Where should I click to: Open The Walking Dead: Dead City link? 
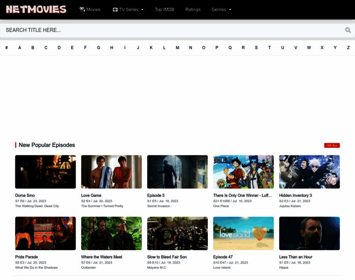click(x=37, y=206)
